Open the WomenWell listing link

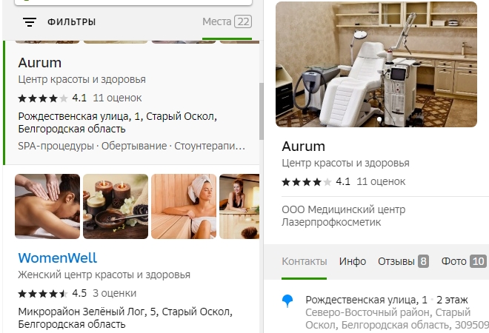pyautogui.click(x=57, y=258)
